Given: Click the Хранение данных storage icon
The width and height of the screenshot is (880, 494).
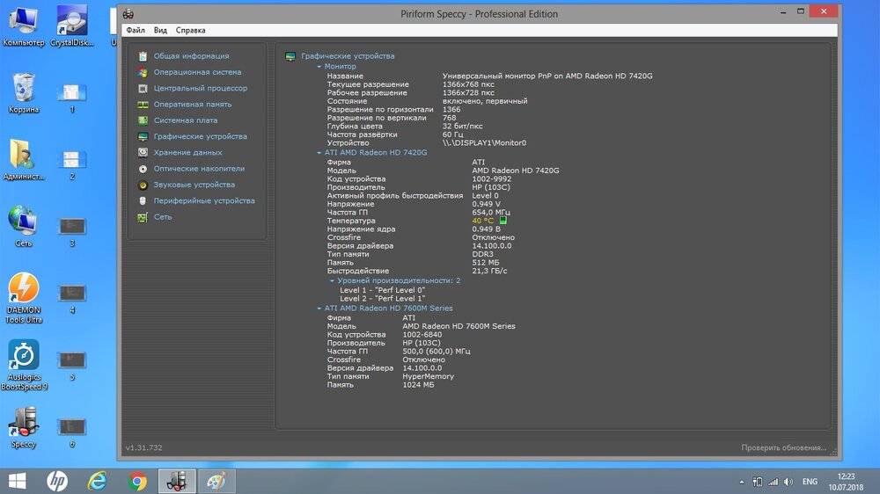Looking at the screenshot, I should tap(143, 153).
